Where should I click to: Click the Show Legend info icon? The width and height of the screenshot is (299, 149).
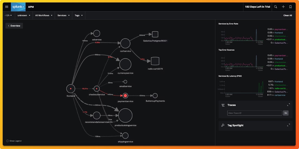click(7, 141)
